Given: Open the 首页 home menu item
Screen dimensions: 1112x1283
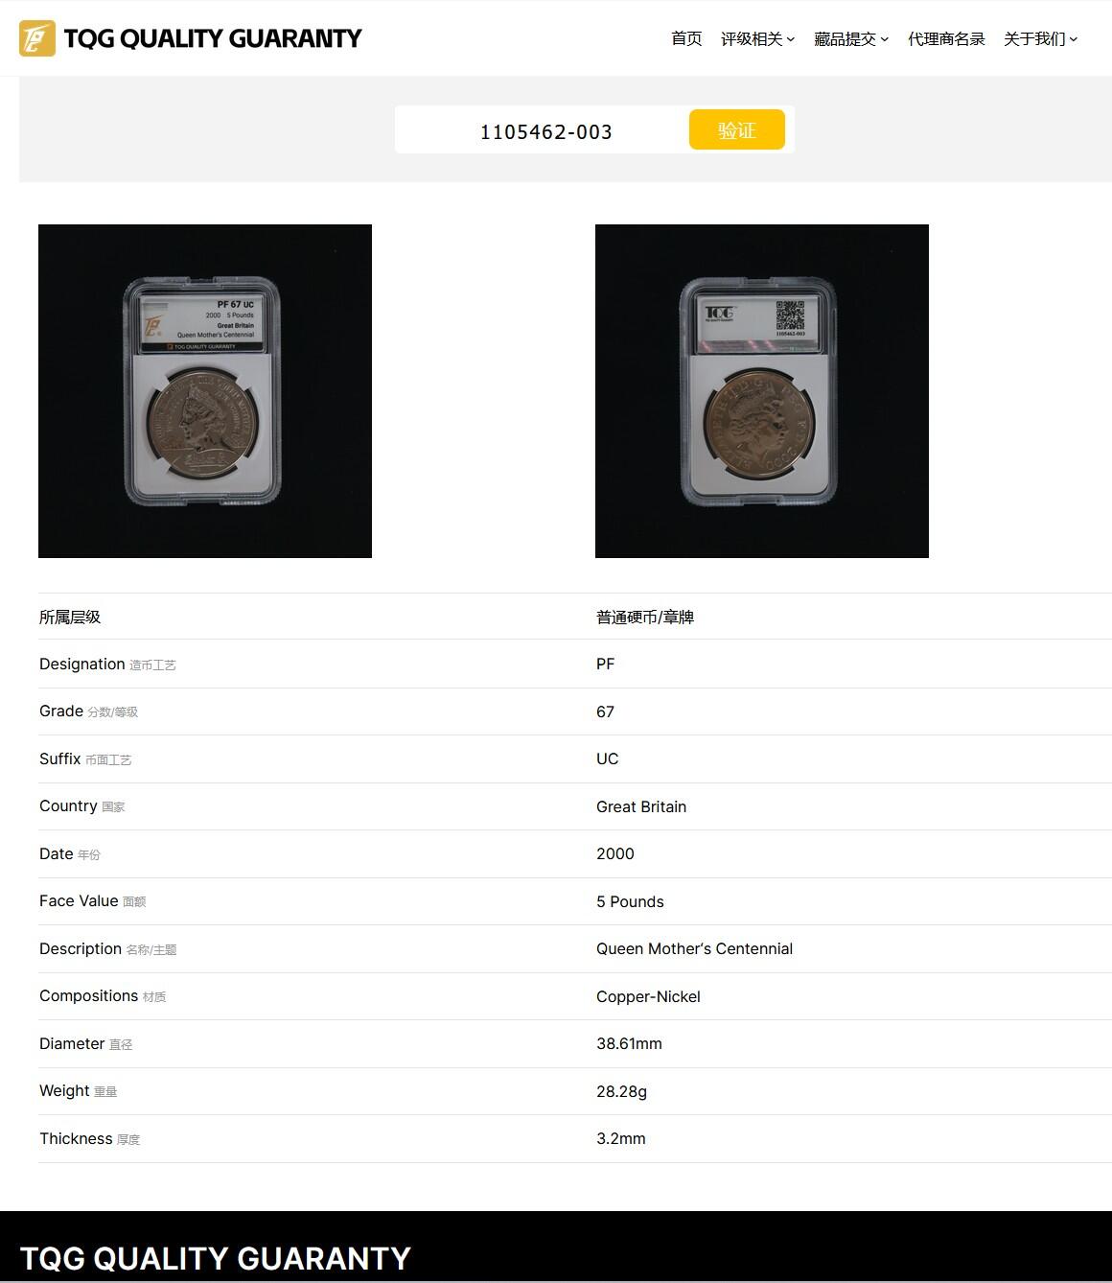Looking at the screenshot, I should [686, 38].
